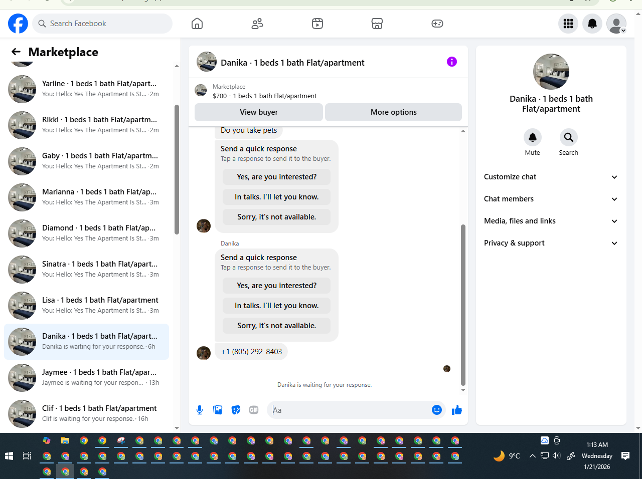Expand Chat members section
Viewport: 642px width, 479px height.
click(x=551, y=199)
